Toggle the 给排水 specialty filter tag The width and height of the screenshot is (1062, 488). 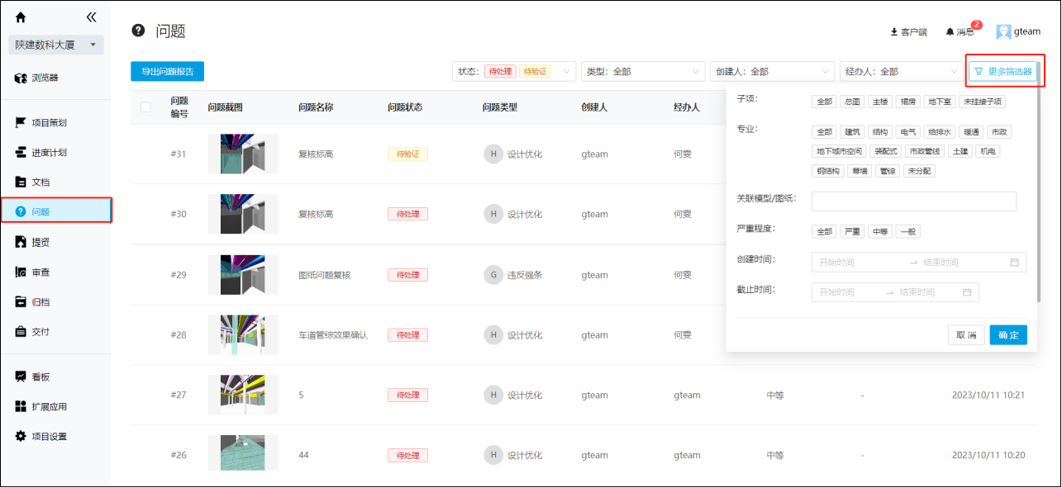pos(938,132)
